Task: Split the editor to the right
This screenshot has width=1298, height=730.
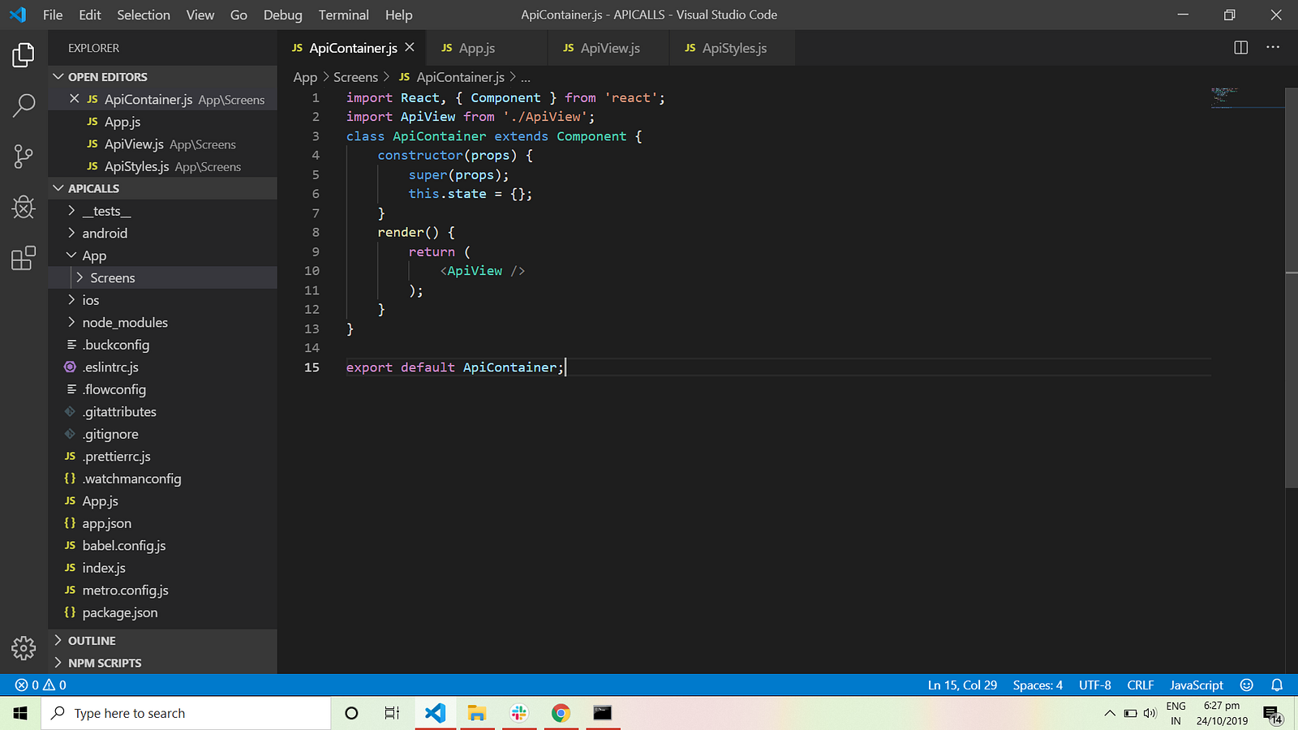Action: [1240, 48]
